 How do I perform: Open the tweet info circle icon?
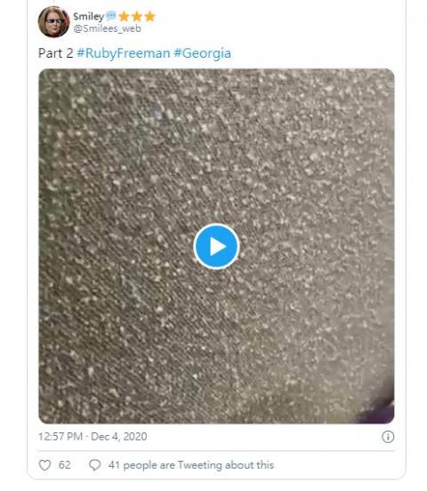[388, 437]
